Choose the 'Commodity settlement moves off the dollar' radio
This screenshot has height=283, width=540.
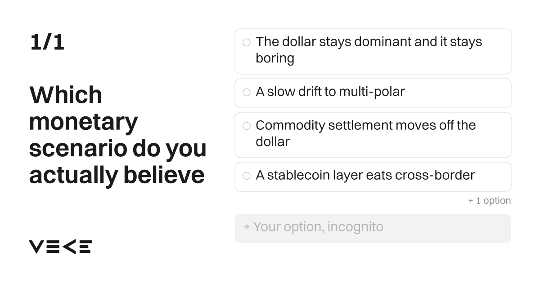(x=247, y=126)
